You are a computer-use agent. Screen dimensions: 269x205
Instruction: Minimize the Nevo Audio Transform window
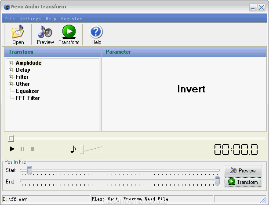[x=253, y=7]
